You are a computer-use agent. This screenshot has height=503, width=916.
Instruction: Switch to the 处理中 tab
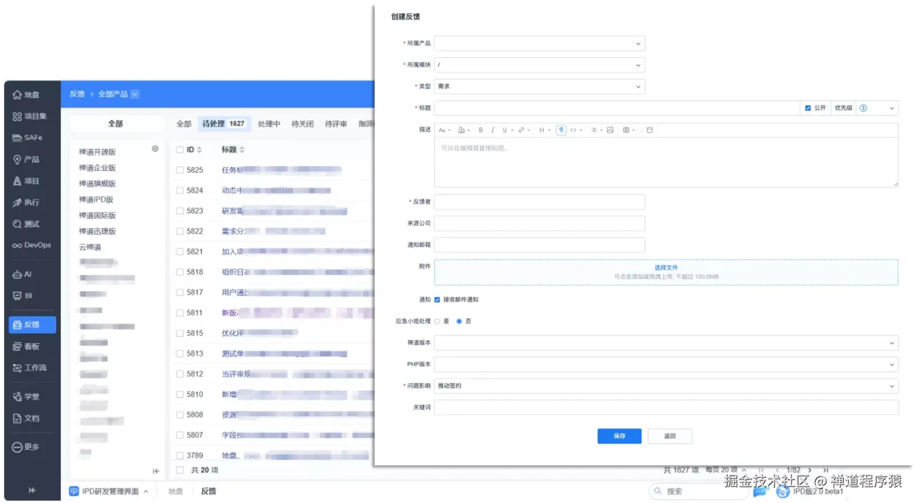coord(269,124)
